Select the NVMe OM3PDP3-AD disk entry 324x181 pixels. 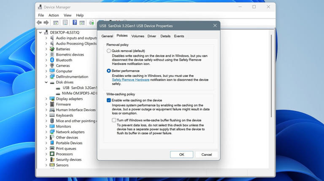coord(79,93)
